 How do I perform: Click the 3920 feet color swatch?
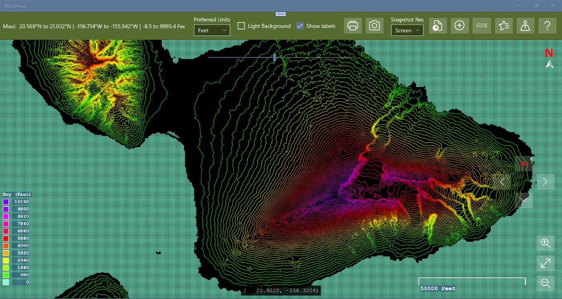point(6,253)
